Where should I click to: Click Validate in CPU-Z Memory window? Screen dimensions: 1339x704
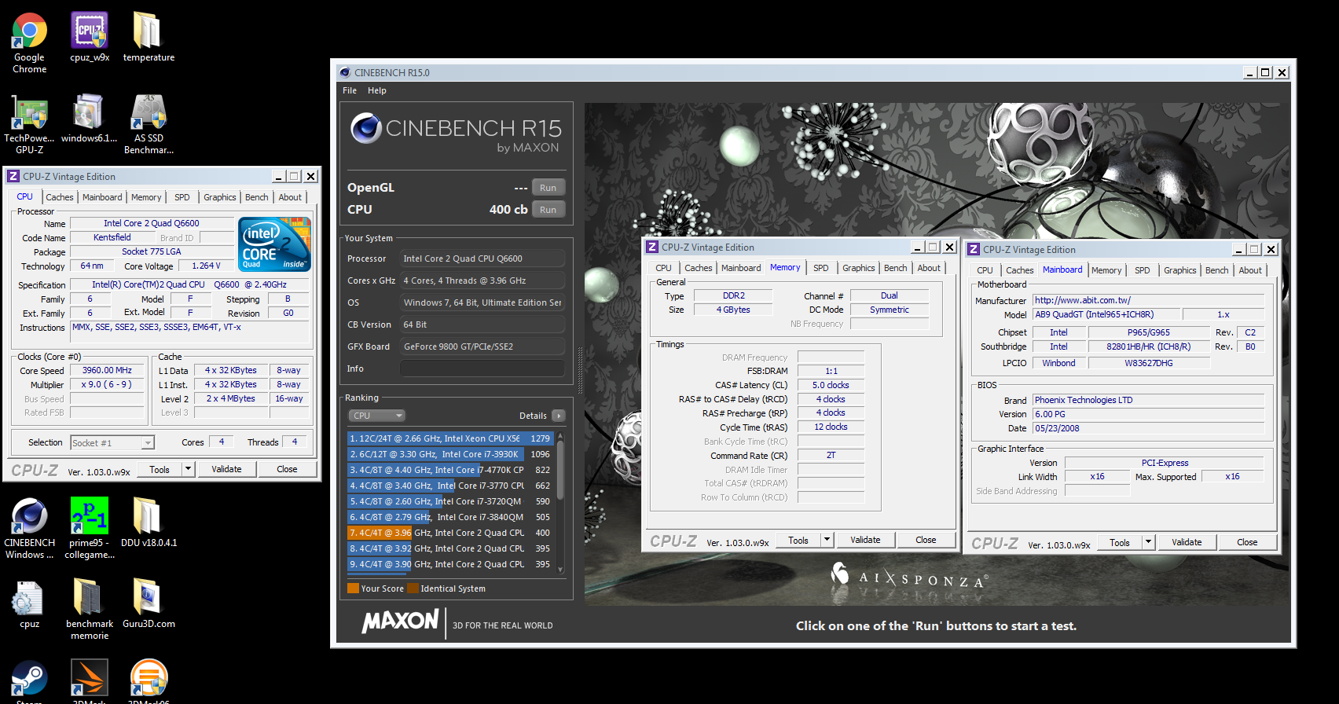click(865, 540)
